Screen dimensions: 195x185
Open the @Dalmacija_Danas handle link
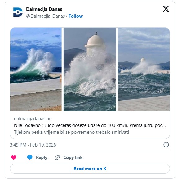tap(45, 16)
